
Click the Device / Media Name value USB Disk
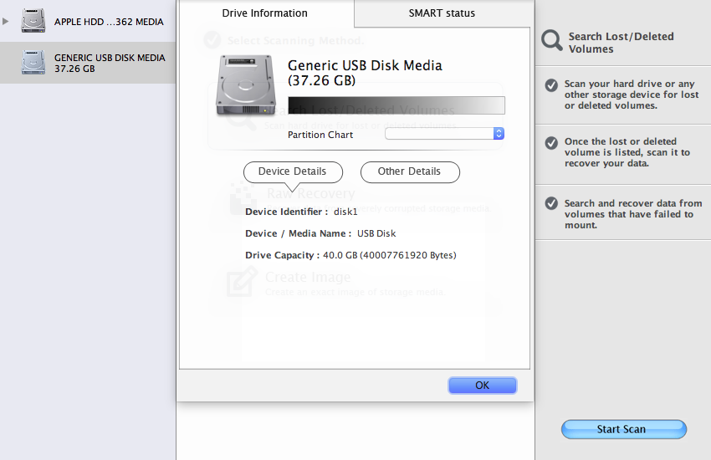click(376, 233)
